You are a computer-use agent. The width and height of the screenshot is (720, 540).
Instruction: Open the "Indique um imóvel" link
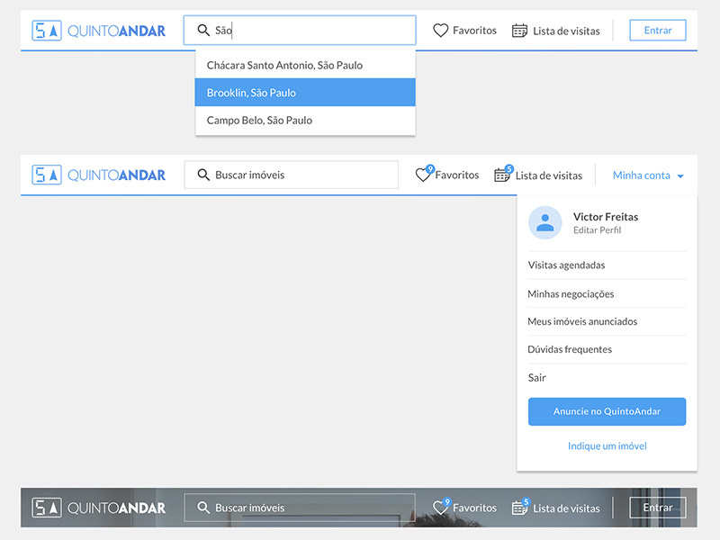click(607, 445)
